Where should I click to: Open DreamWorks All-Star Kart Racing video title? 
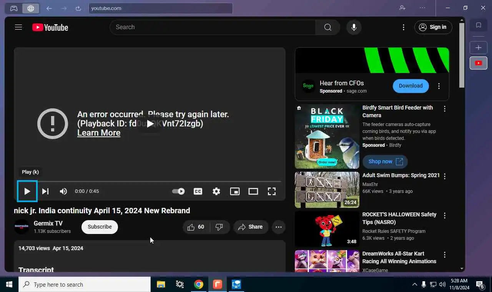399,257
